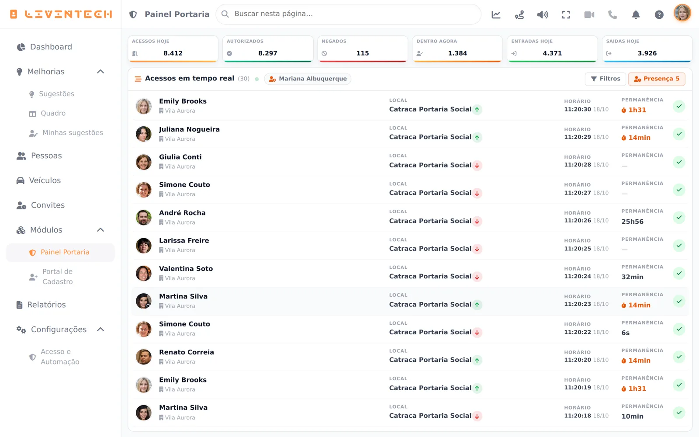
Task: Open Veículos menu item
Action: 61,180
